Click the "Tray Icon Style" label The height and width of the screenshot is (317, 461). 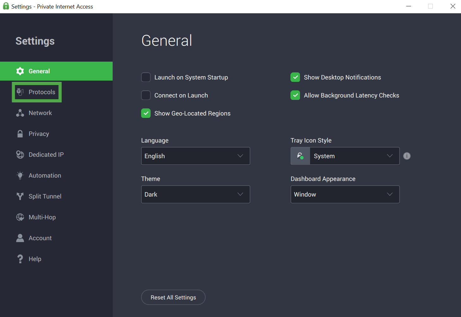click(x=311, y=140)
